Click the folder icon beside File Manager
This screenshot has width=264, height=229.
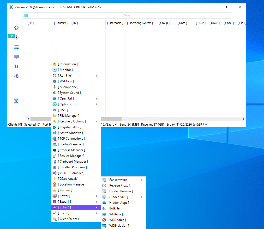pyautogui.click(x=55, y=116)
